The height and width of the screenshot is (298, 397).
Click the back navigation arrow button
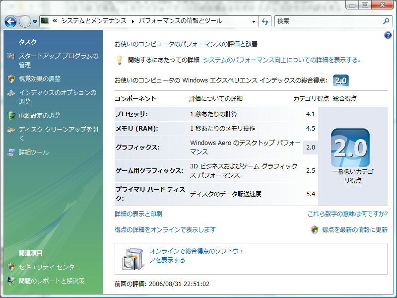pos(11,21)
